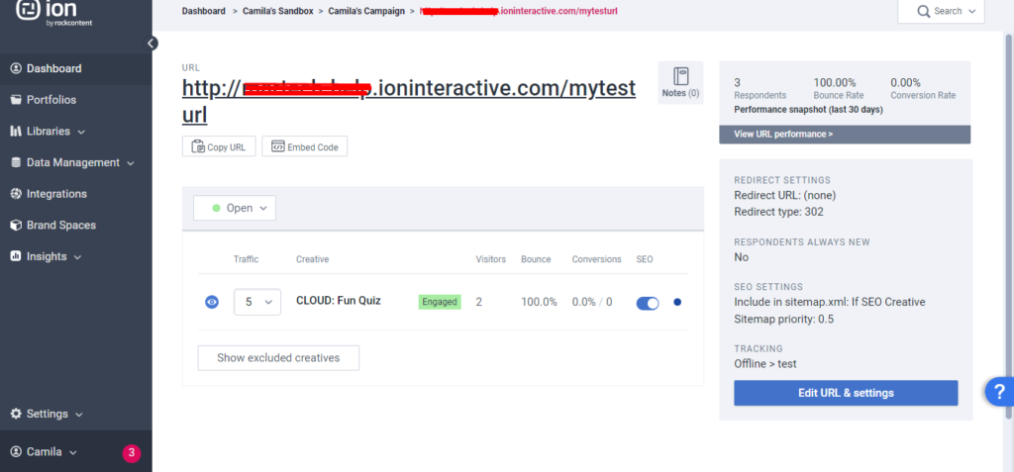Collapse the sidebar with the arrow icon

coord(152,43)
